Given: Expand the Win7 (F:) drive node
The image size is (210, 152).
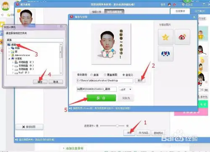Looking at the screenshot, I should 13,73.
